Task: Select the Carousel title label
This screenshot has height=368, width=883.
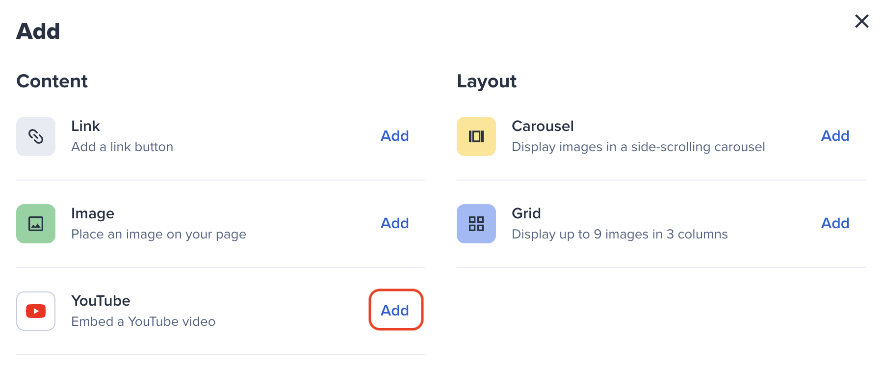Action: click(x=543, y=126)
